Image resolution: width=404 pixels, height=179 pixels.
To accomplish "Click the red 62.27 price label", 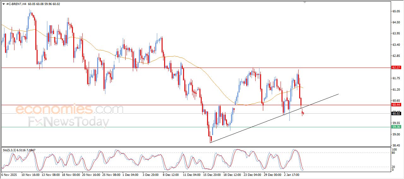I will (x=396, y=68).
